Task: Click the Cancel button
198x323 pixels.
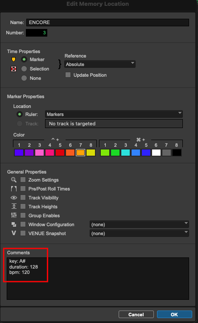Action: tap(136, 315)
